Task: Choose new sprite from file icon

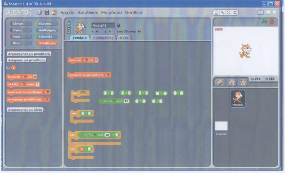Action: coord(231,83)
